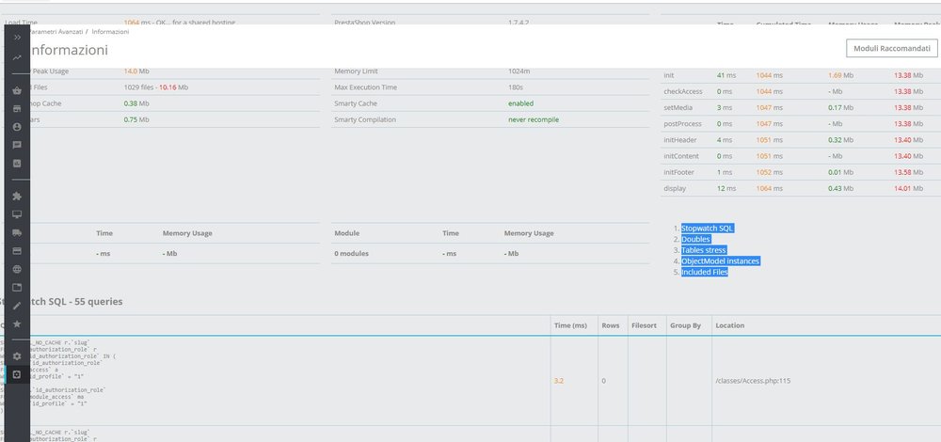Click the Moduli Raccomandati button

click(x=891, y=48)
